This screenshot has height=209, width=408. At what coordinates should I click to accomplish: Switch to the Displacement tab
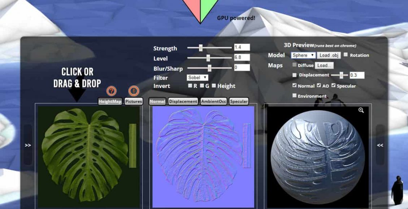183,102
